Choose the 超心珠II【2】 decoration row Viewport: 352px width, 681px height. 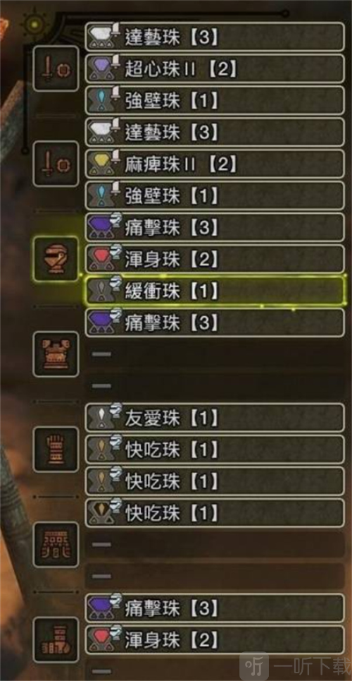click(215, 68)
